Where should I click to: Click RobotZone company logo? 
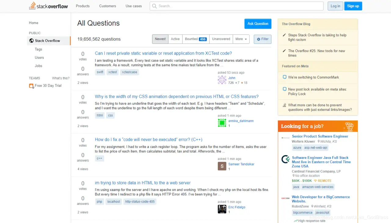click(286, 198)
